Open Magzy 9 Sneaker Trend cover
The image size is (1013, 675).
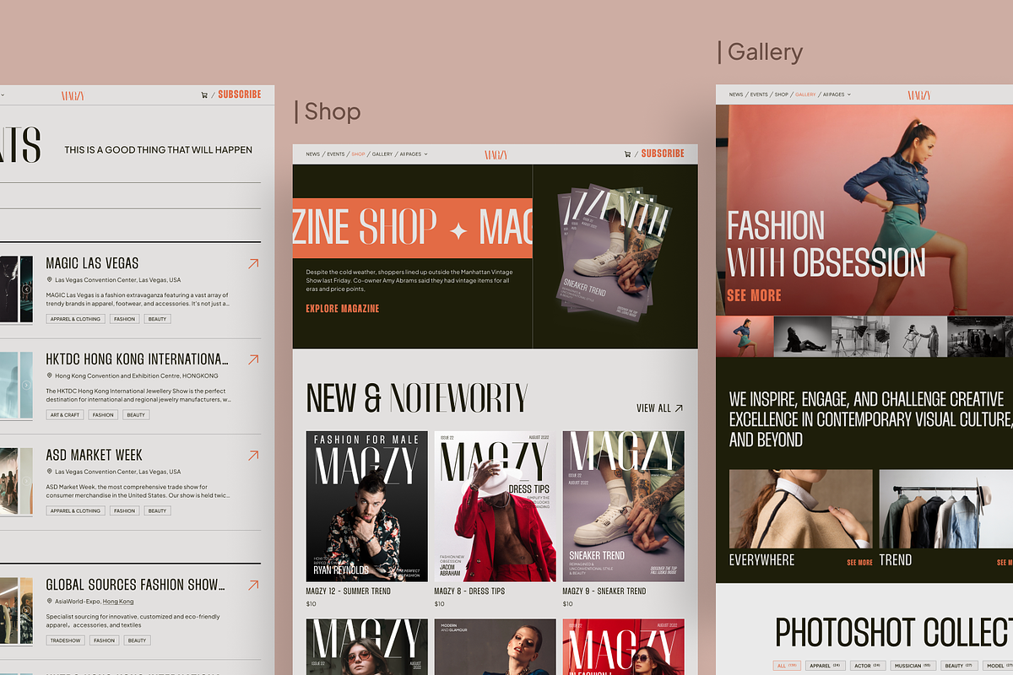click(x=624, y=506)
